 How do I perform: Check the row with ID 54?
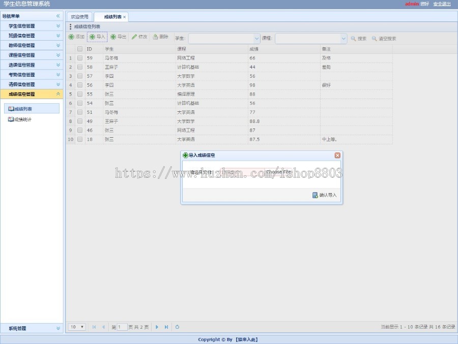80,103
